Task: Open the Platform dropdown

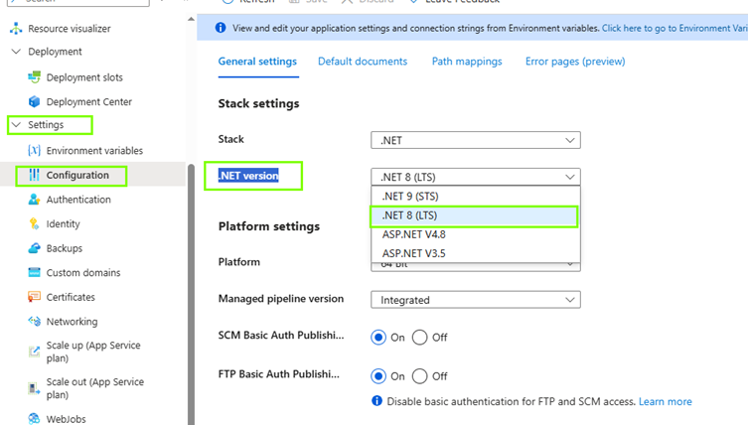Action: [x=476, y=267]
